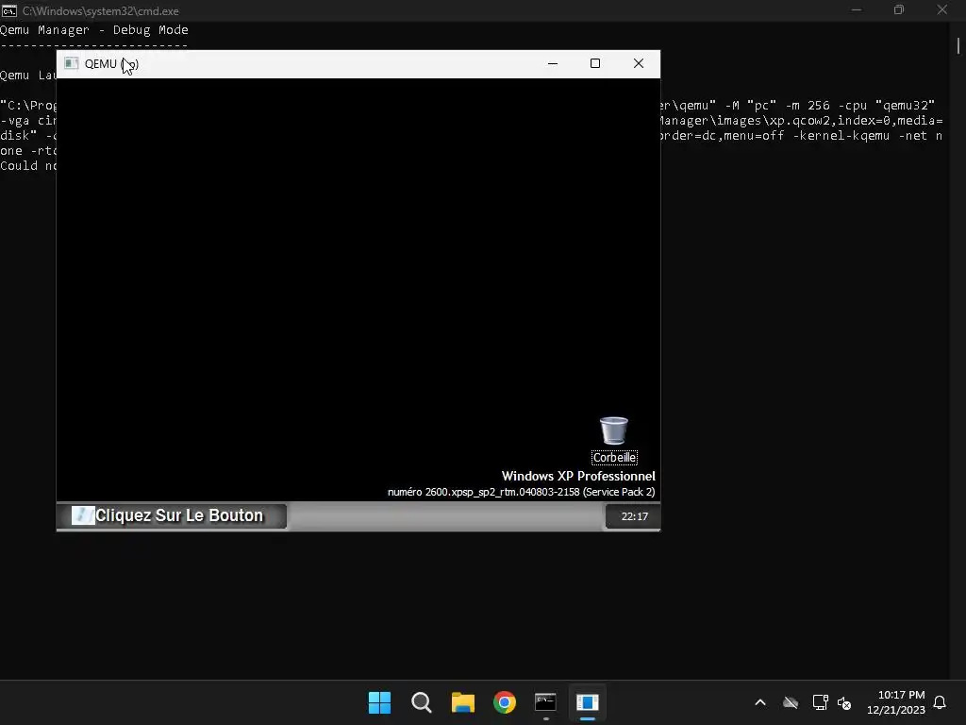Click the QEMU window title icon
The image size is (966, 725).
click(72, 63)
